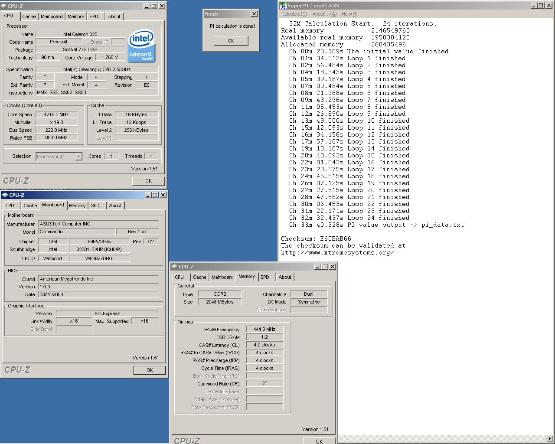Click the Rated FSB 888.0 MHz field
Viewport: 555px width, 444px height.
pyautogui.click(x=56, y=138)
